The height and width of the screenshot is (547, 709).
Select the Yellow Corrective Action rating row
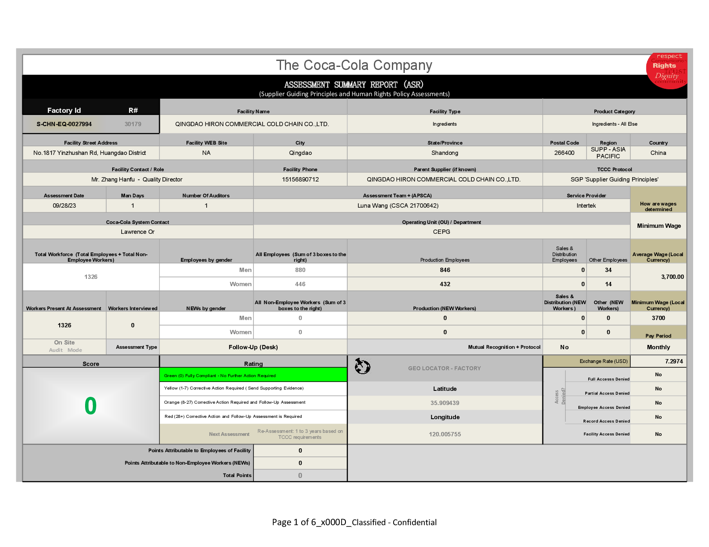tap(253, 388)
